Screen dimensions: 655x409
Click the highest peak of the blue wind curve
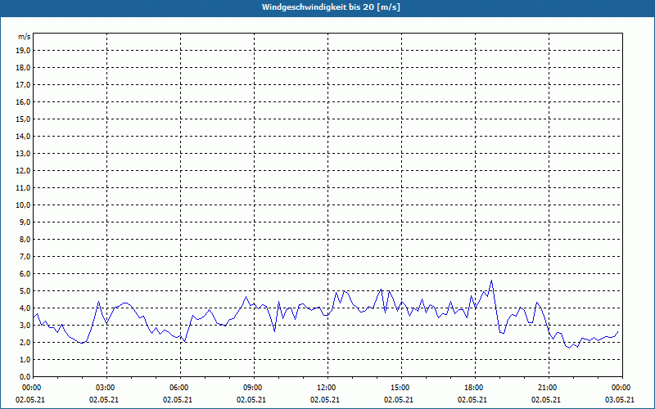[492, 281]
